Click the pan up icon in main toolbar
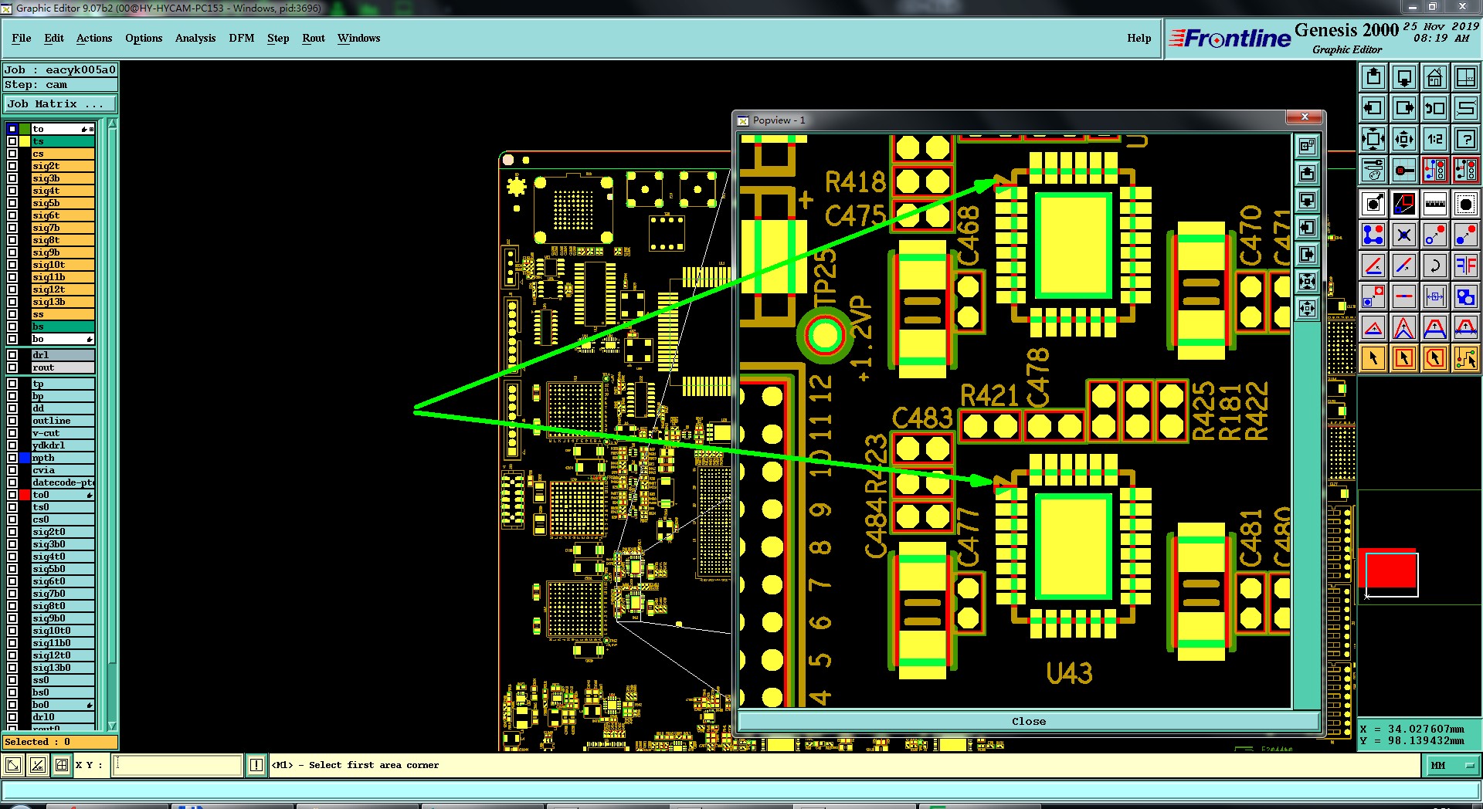 pyautogui.click(x=1373, y=77)
